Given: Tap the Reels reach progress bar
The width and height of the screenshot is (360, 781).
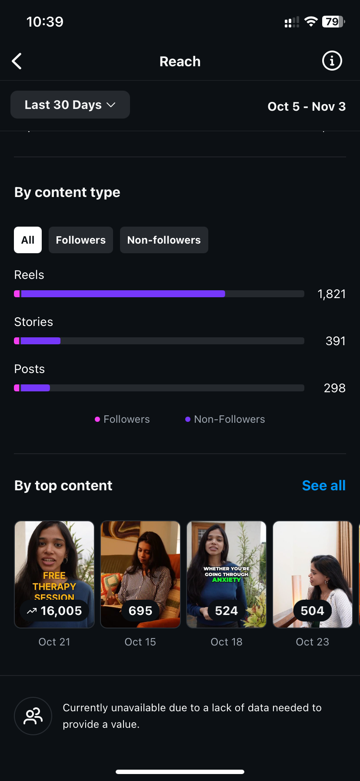Looking at the screenshot, I should [x=159, y=294].
